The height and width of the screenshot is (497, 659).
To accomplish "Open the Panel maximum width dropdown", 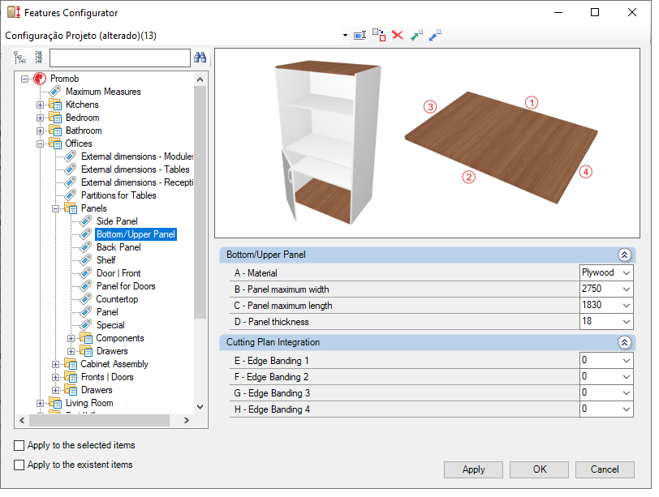I will pos(627,289).
